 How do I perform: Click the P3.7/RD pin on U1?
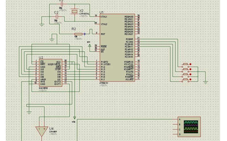pyautogui.click(x=130, y=79)
